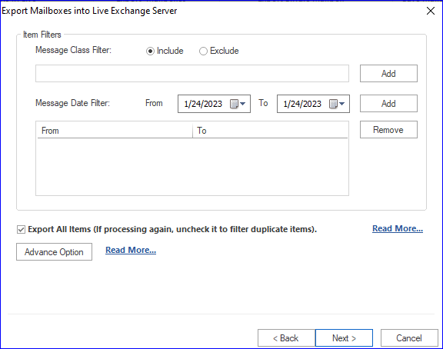Screen dimensions: 443x349
Task: Click the From date field value 1/24/2023
Action: [203, 104]
